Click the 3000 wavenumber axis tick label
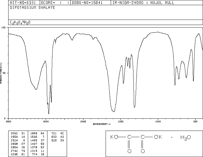Viewport: 203px width, 157px height. point(46,122)
